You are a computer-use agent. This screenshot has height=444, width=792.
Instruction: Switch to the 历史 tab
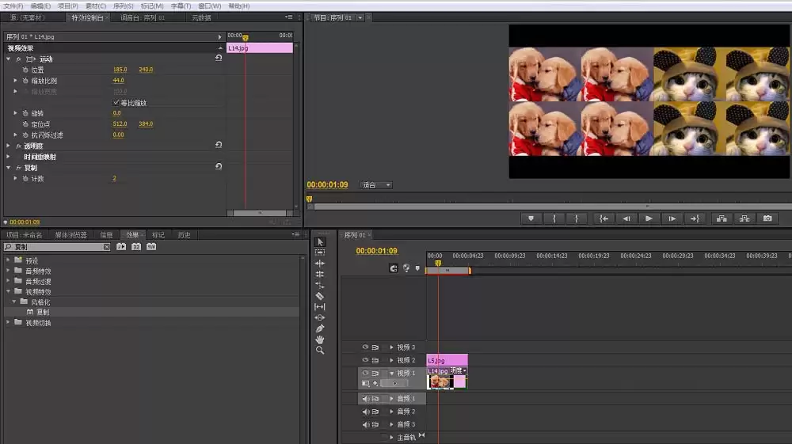[x=184, y=235]
